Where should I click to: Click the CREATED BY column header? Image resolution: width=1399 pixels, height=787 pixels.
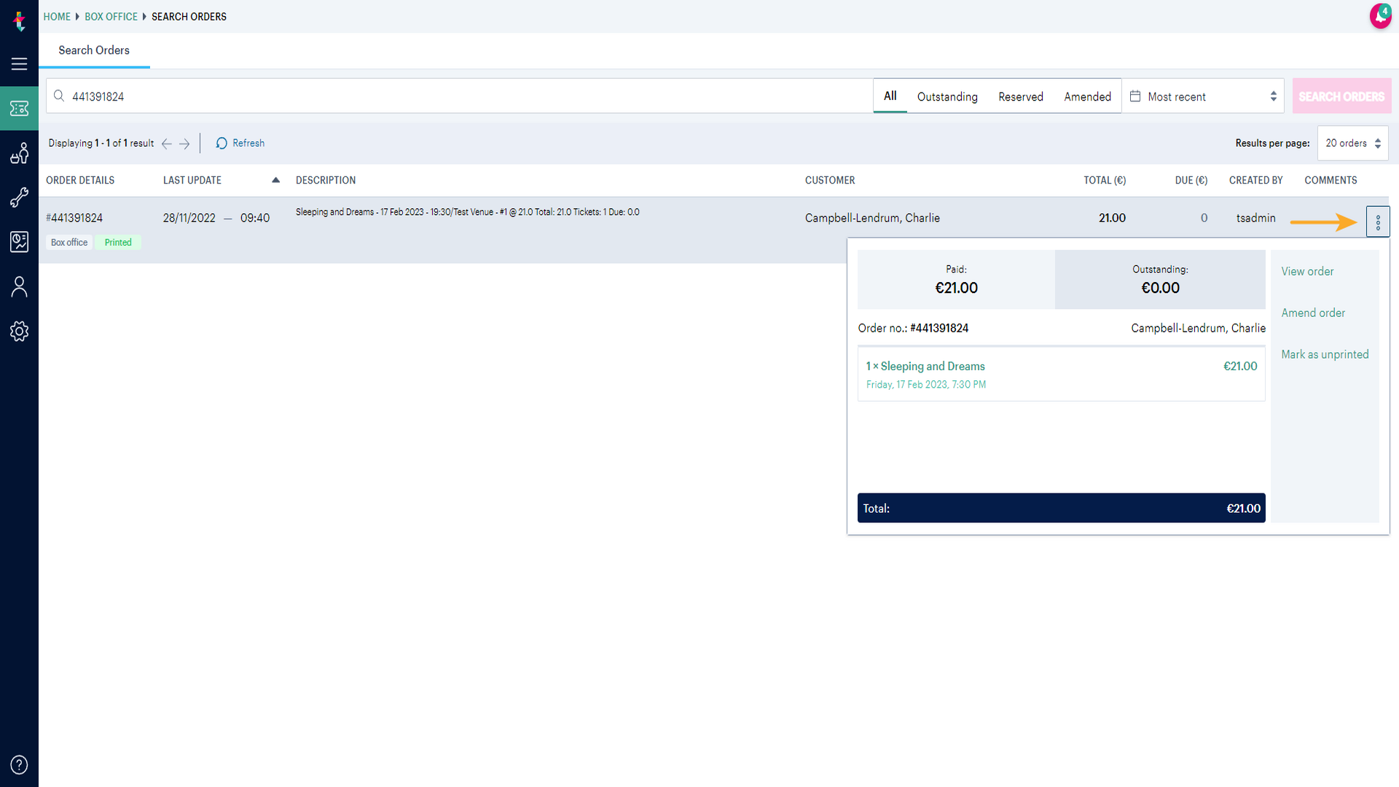(x=1255, y=180)
